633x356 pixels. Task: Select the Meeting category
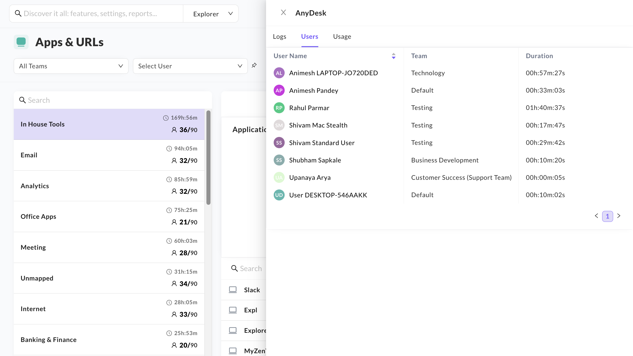[109, 247]
